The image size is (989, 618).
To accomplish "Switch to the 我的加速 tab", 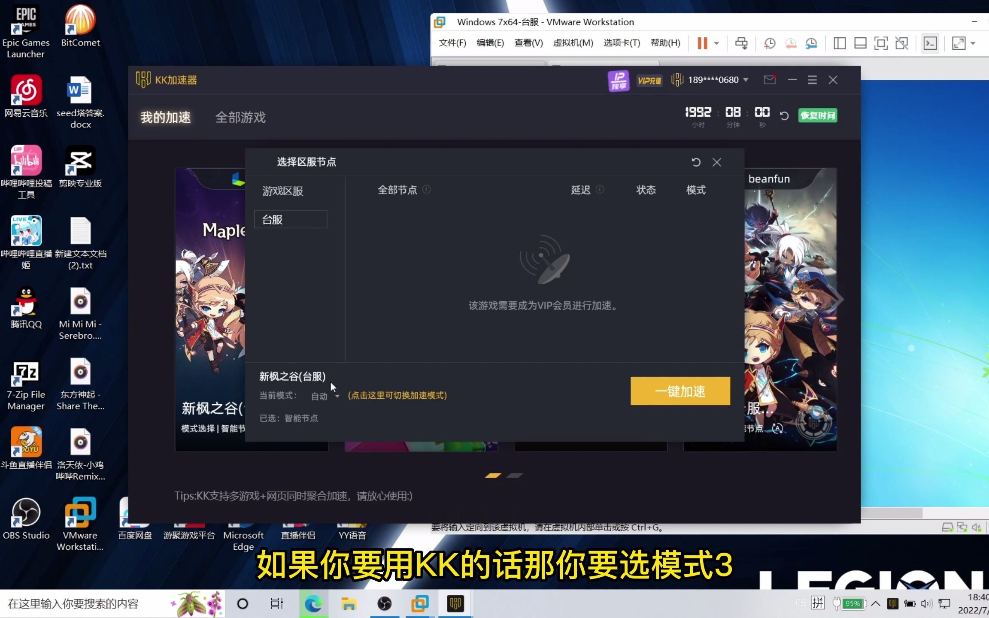I will (166, 117).
